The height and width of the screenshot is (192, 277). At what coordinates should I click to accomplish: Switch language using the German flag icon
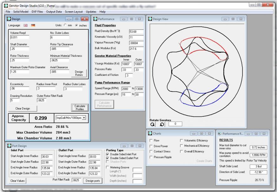(33, 25)
